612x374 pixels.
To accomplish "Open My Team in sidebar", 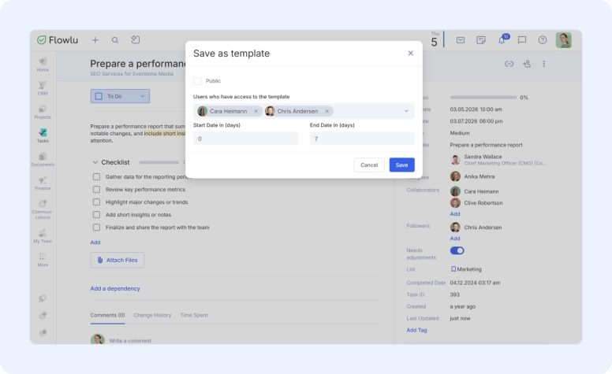I will pos(43,236).
